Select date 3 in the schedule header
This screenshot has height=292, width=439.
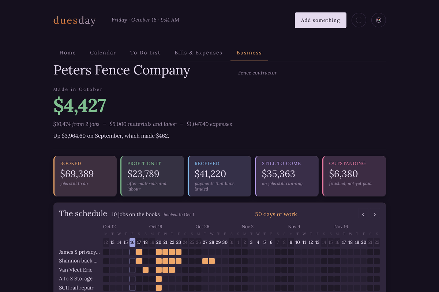(x=251, y=242)
